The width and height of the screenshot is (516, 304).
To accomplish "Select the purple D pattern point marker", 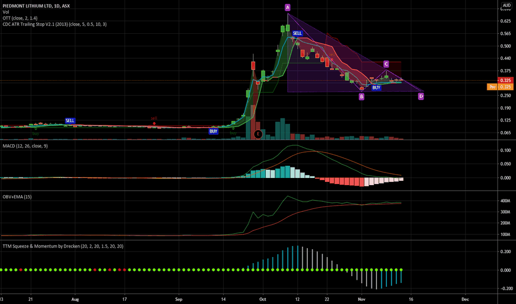I will click(x=421, y=96).
